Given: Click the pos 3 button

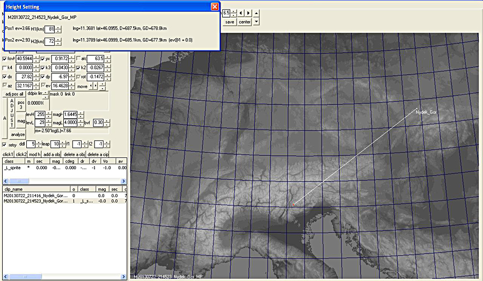Looking at the screenshot, I should click(x=21, y=105).
